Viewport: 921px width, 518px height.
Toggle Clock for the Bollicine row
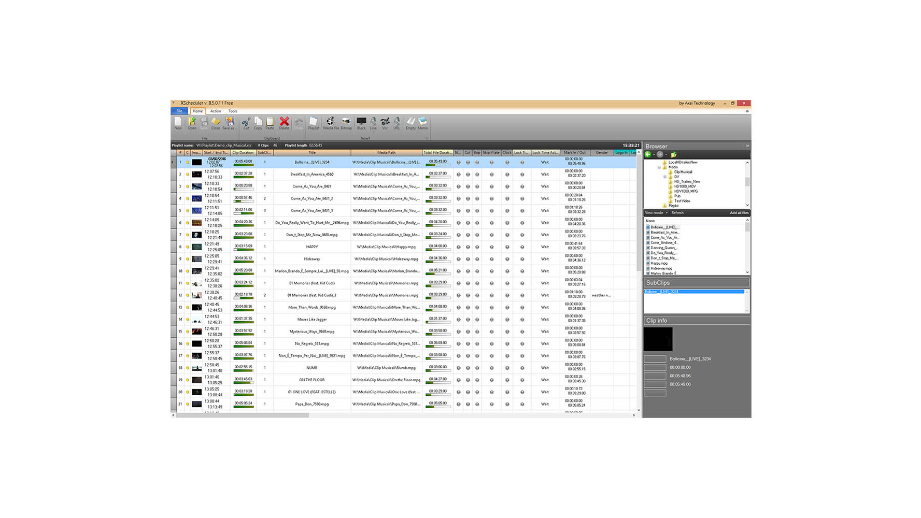tap(507, 163)
